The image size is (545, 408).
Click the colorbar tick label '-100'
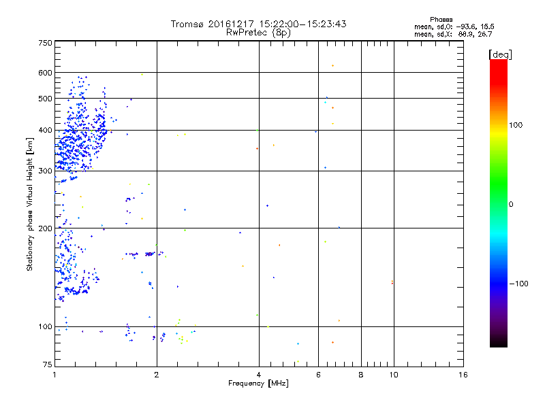[518, 284]
